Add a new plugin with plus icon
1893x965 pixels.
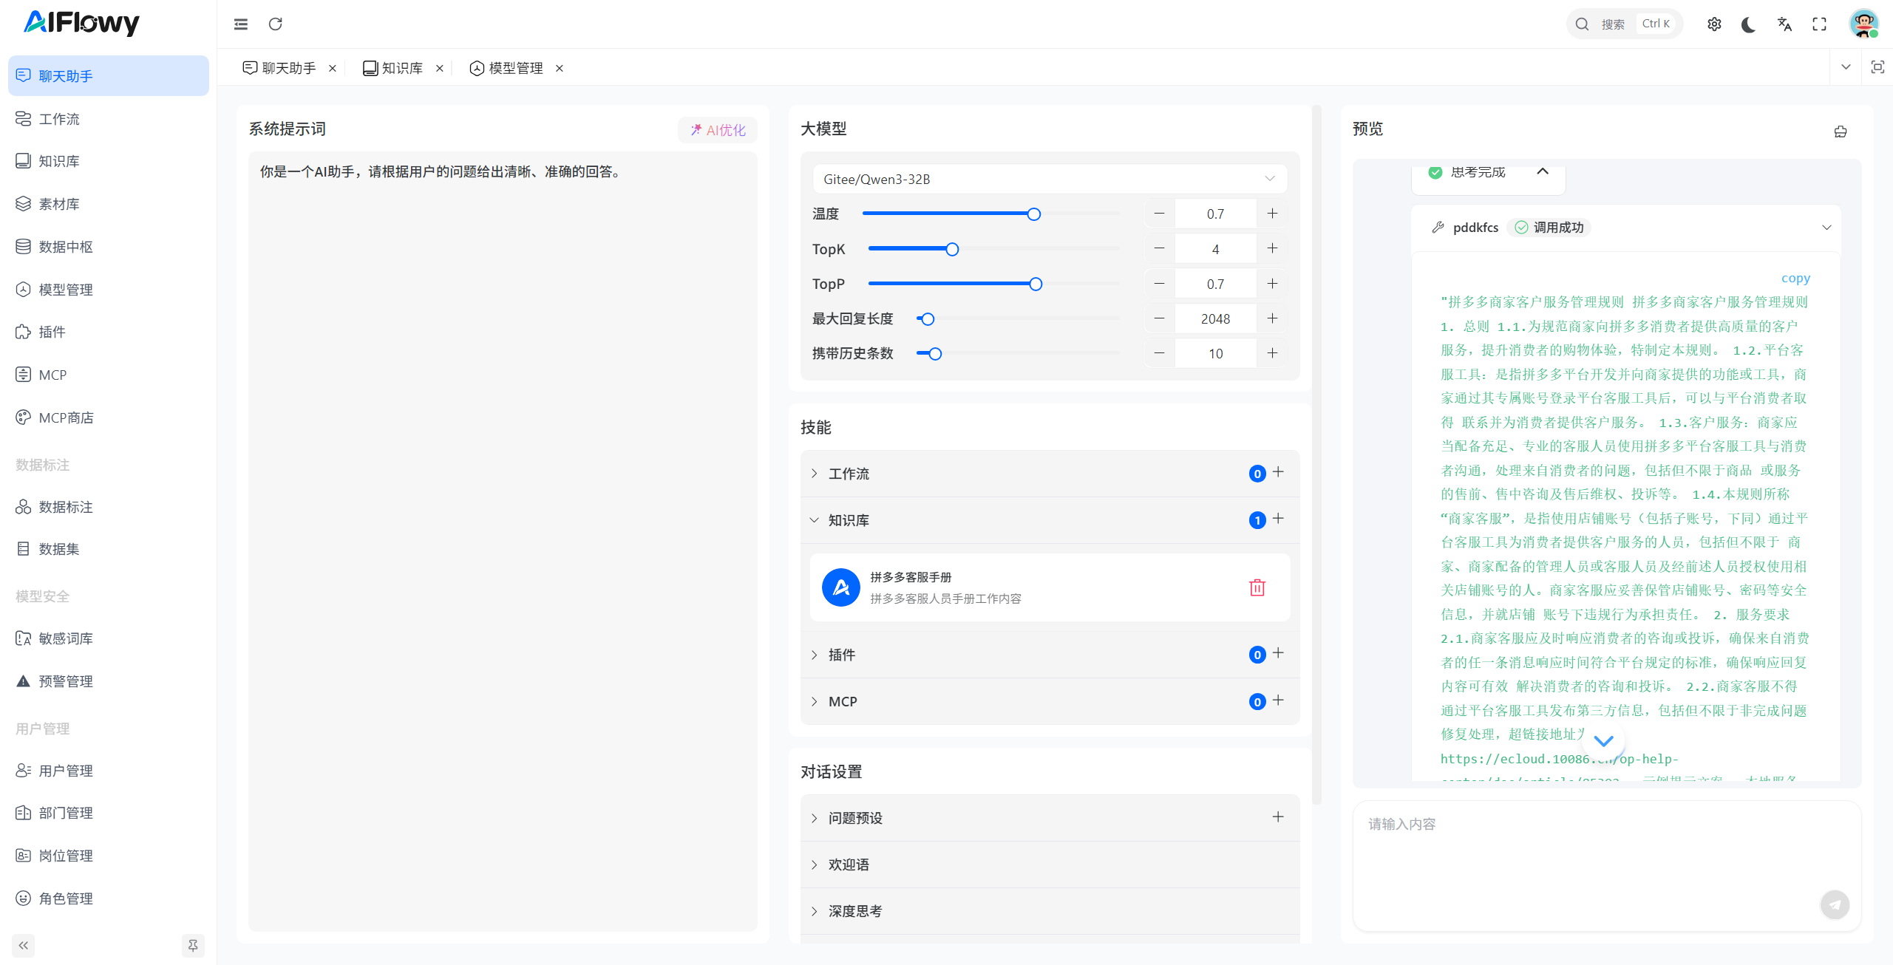coord(1278,653)
